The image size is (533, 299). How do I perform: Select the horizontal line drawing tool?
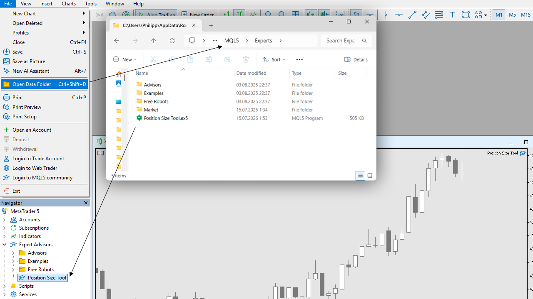(399, 15)
